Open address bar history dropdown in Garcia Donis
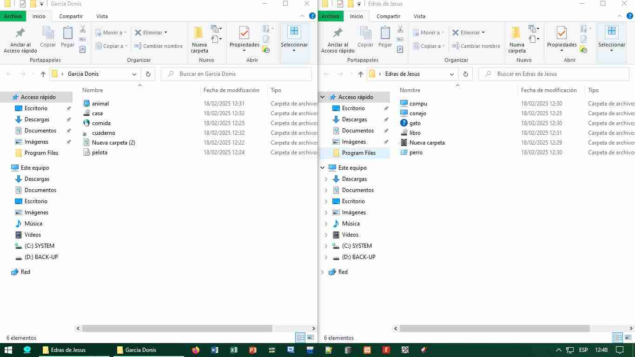 click(134, 74)
